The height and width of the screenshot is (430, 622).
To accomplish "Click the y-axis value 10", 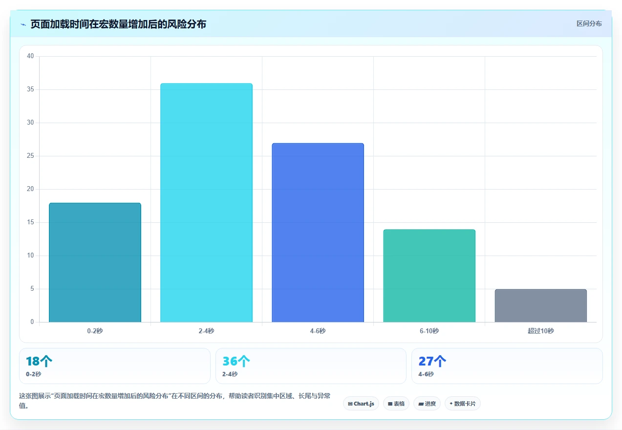I will click(x=30, y=256).
